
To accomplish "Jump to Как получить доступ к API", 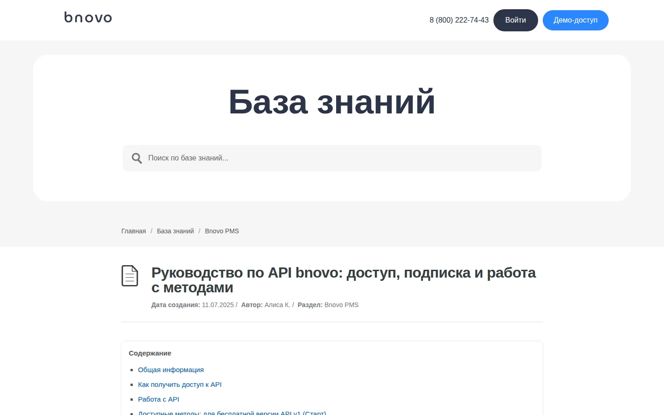I will click(x=180, y=385).
